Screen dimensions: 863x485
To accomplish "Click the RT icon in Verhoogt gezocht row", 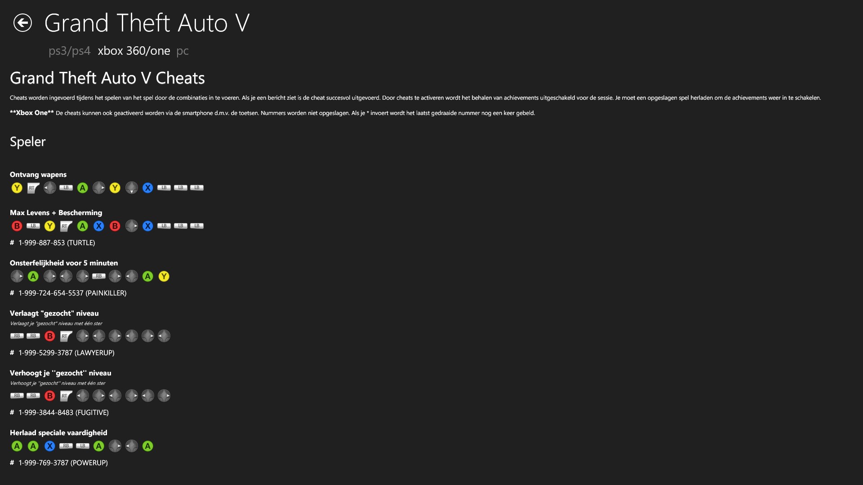I will (x=66, y=396).
